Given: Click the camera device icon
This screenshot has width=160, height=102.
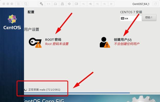Looking at the screenshot, I should [x=76, y=4].
